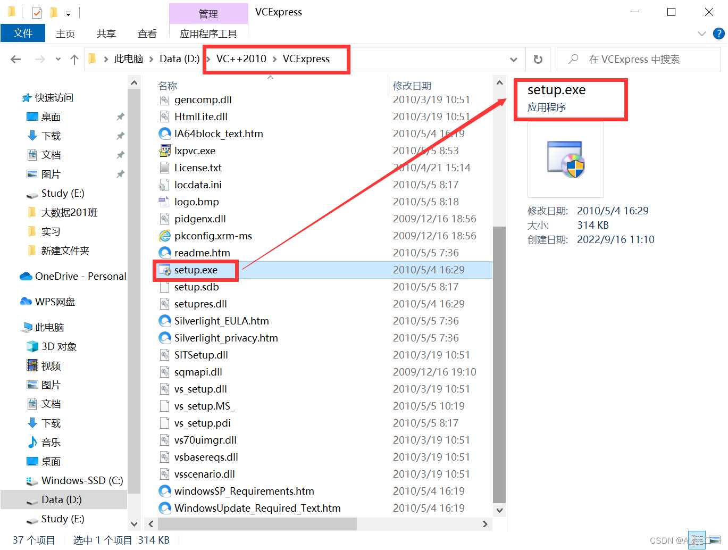Sort files by the 名称 column header
728x550 pixels.
168,86
